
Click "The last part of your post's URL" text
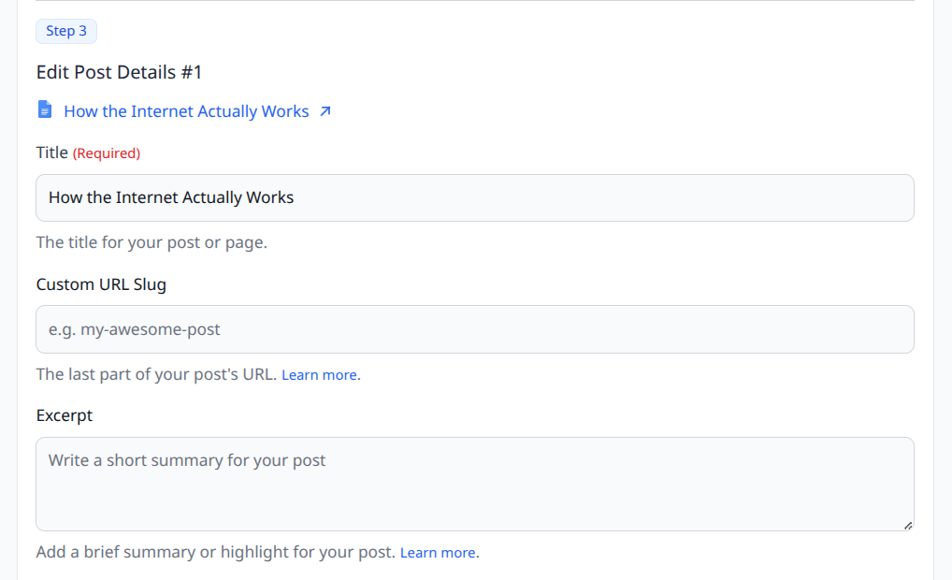click(x=156, y=374)
